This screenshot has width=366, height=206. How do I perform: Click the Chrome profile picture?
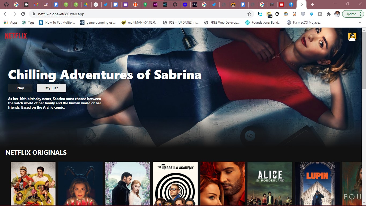[337, 14]
